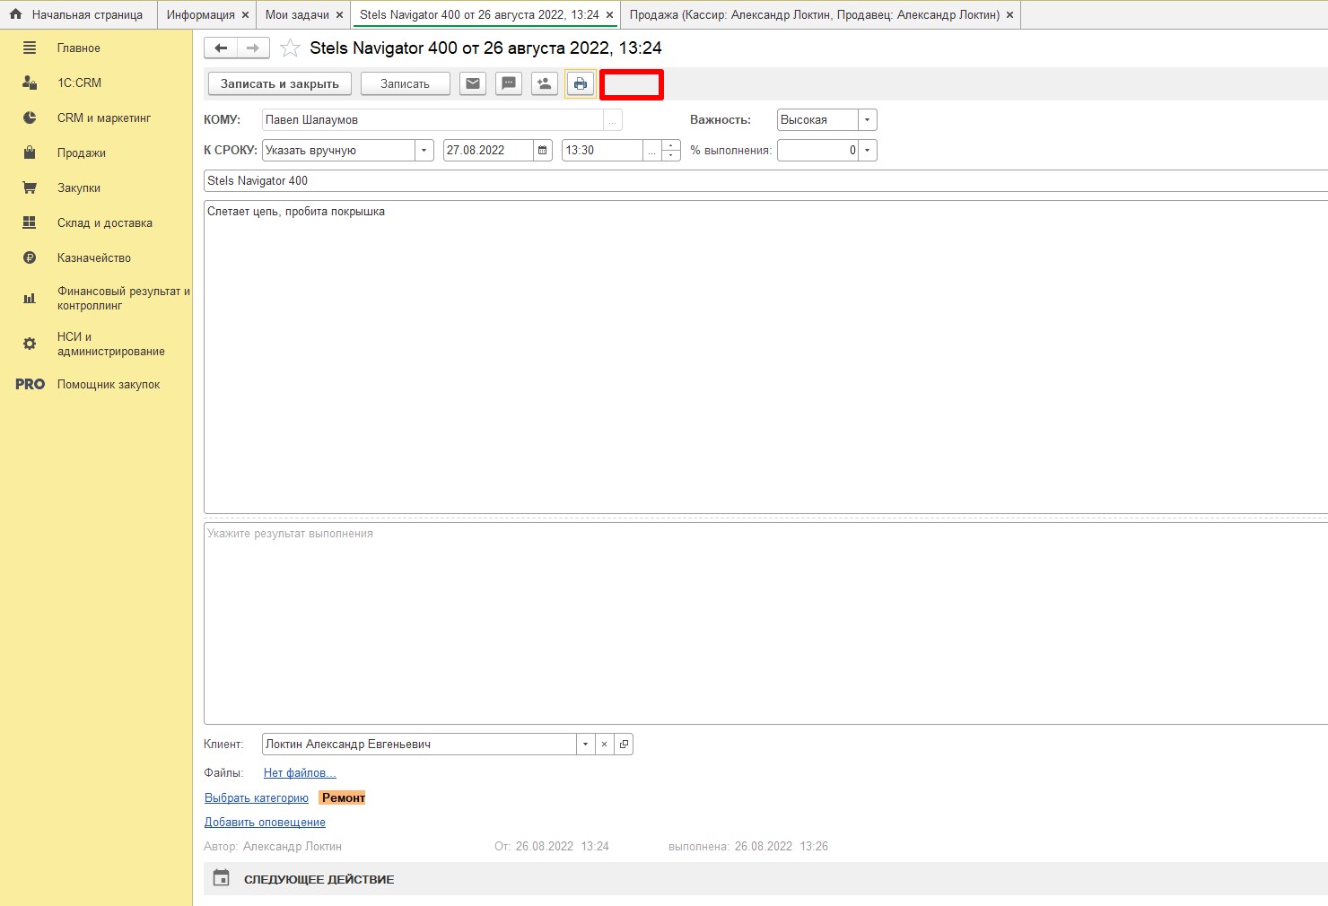This screenshot has height=906, width=1328.
Task: Open the chat message icon
Action: [x=509, y=83]
